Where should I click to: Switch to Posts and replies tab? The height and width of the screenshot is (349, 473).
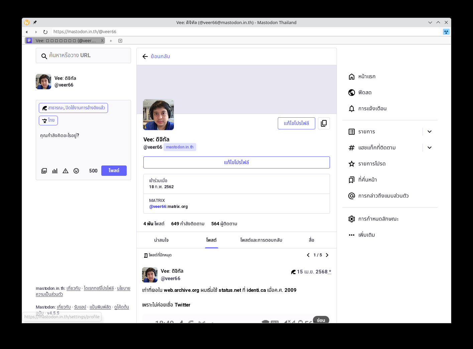point(261,240)
